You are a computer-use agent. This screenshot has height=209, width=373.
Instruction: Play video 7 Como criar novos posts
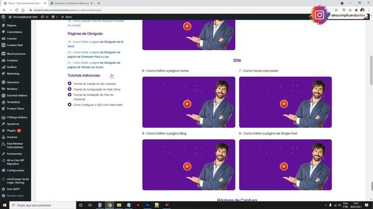(284, 104)
